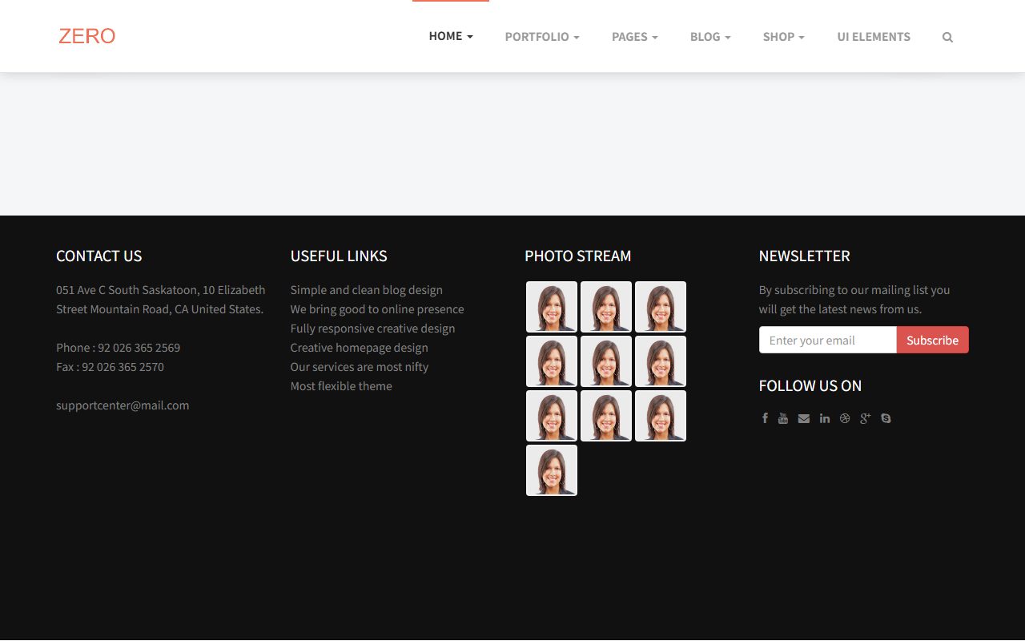This screenshot has width=1025, height=641.
Task: Click the 'Phone : 92 026 365 2569' text
Action: [x=118, y=348]
